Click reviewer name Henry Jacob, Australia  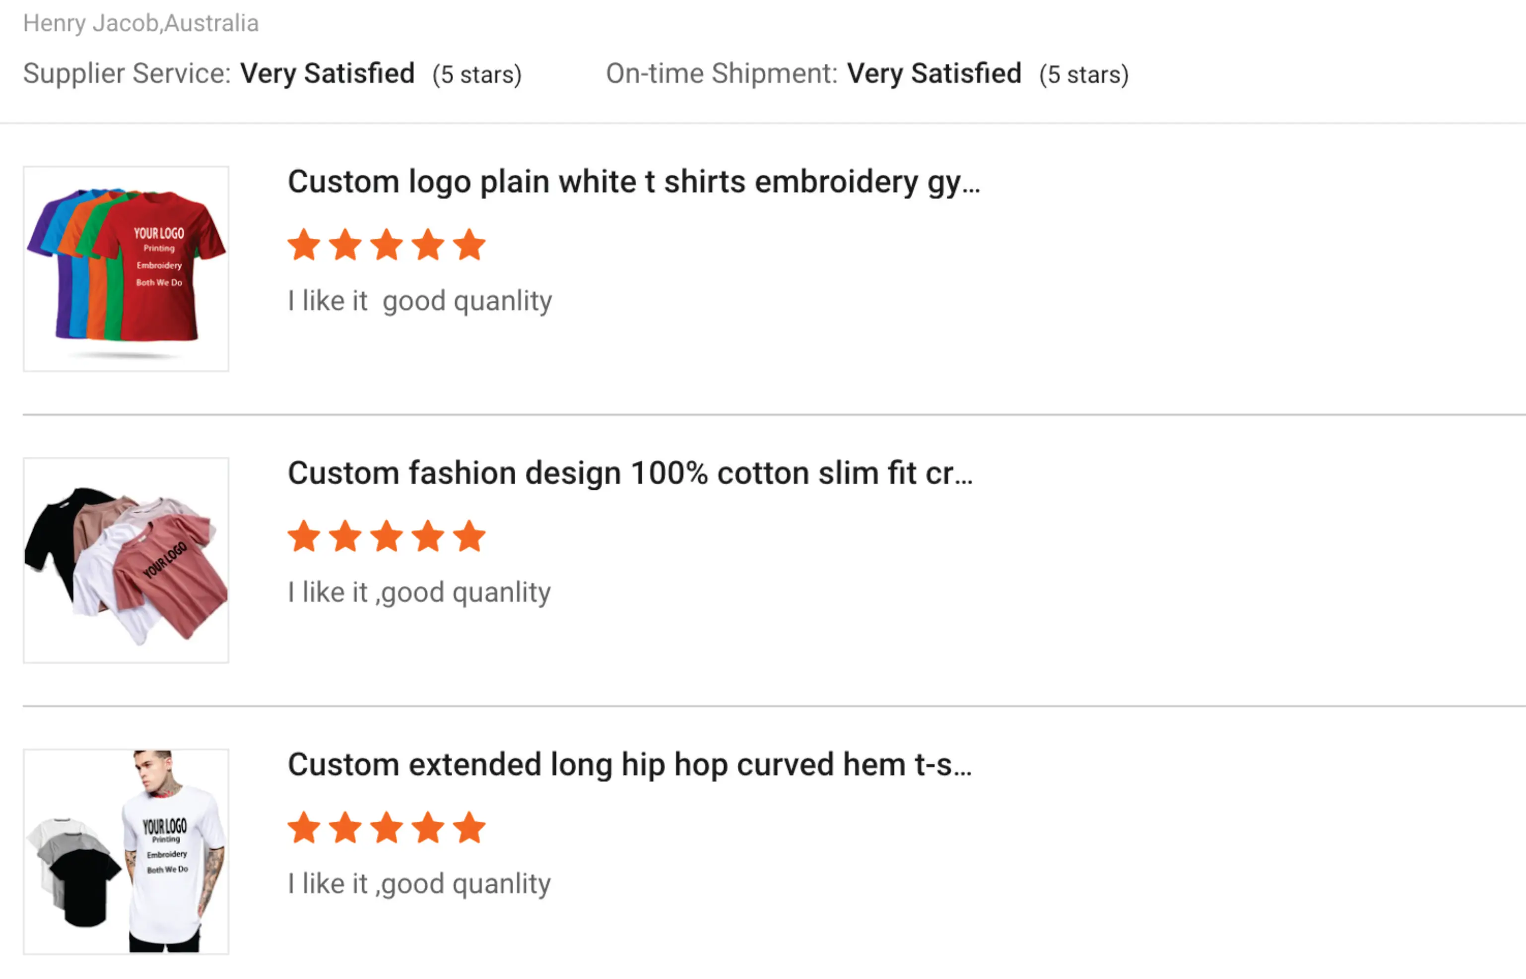click(140, 23)
